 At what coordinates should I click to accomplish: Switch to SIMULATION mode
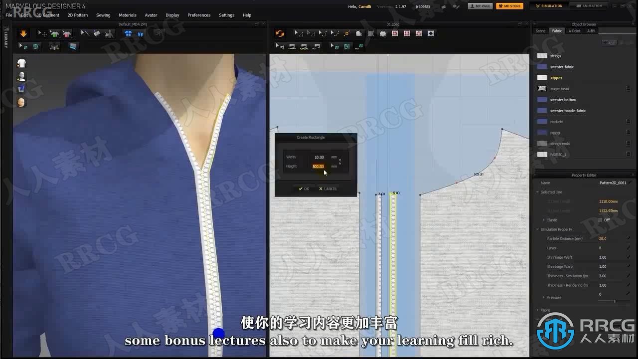coord(549,6)
